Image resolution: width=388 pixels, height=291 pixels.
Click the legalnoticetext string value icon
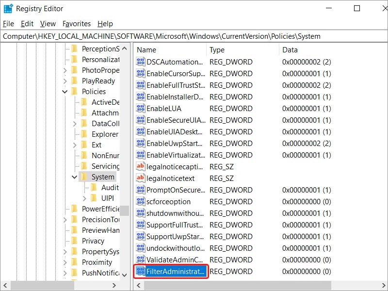point(141,178)
